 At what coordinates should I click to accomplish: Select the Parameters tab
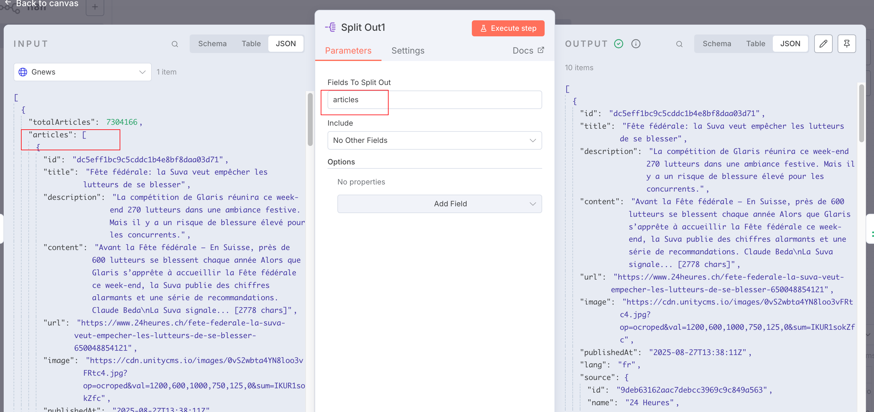(x=348, y=50)
